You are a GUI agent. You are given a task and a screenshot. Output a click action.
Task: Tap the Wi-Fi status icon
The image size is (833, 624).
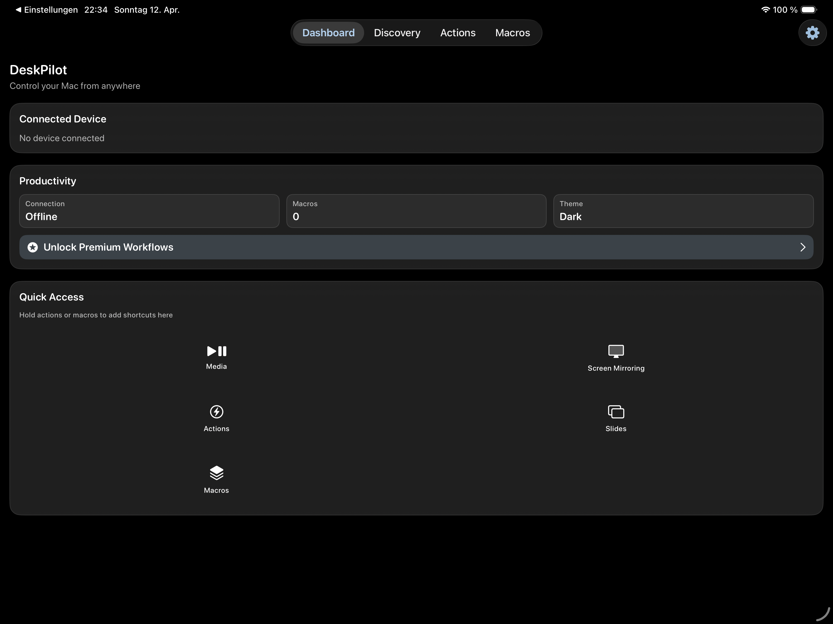[x=765, y=10]
